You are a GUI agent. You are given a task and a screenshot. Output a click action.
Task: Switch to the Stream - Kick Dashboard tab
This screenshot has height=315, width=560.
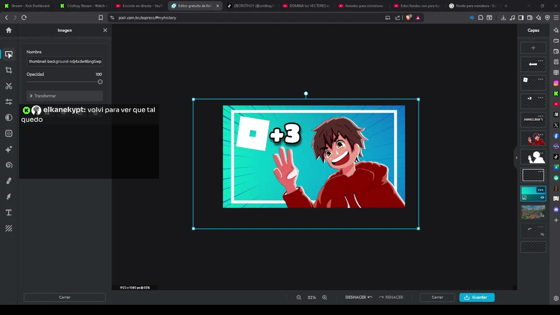click(x=28, y=6)
